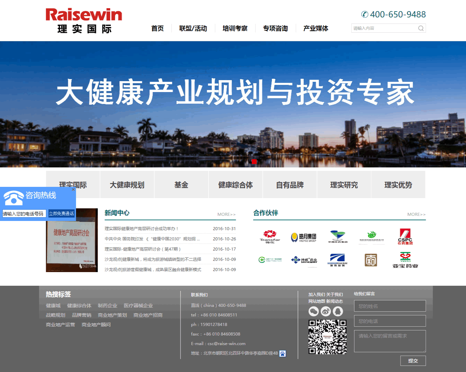
Task: Switch to the 健康综合体 tab
Action: coord(235,184)
